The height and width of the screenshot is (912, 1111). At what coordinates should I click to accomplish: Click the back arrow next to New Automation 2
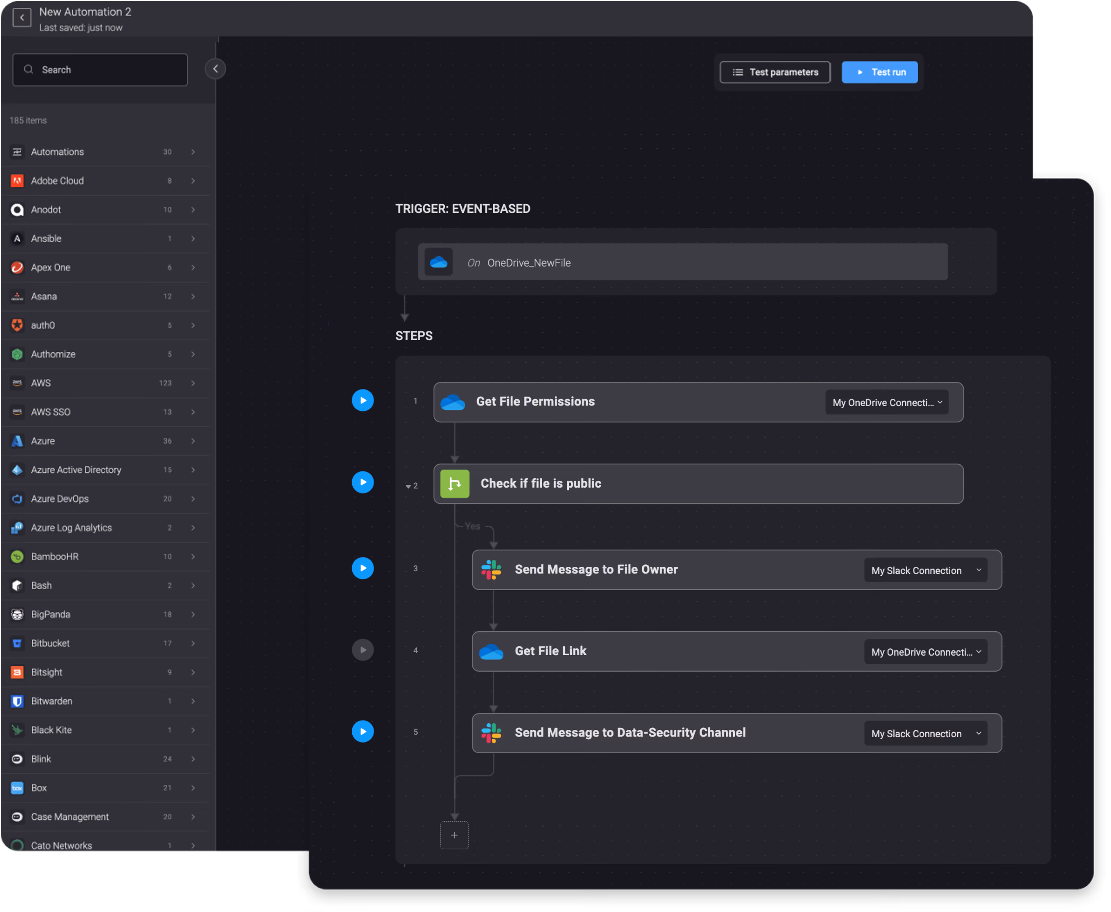click(22, 17)
